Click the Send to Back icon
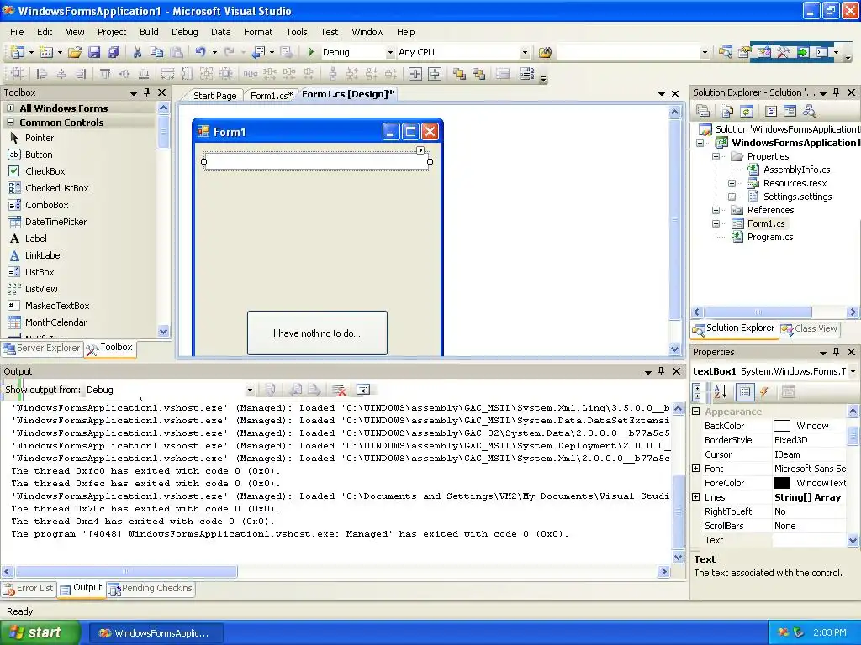This screenshot has height=645, width=861. (x=478, y=74)
